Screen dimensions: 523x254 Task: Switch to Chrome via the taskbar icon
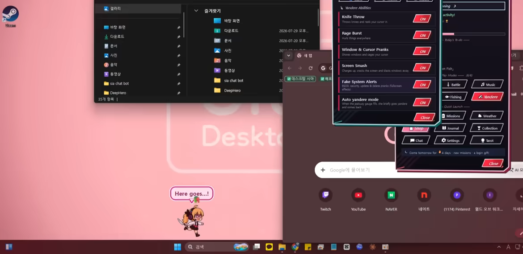tap(295, 247)
